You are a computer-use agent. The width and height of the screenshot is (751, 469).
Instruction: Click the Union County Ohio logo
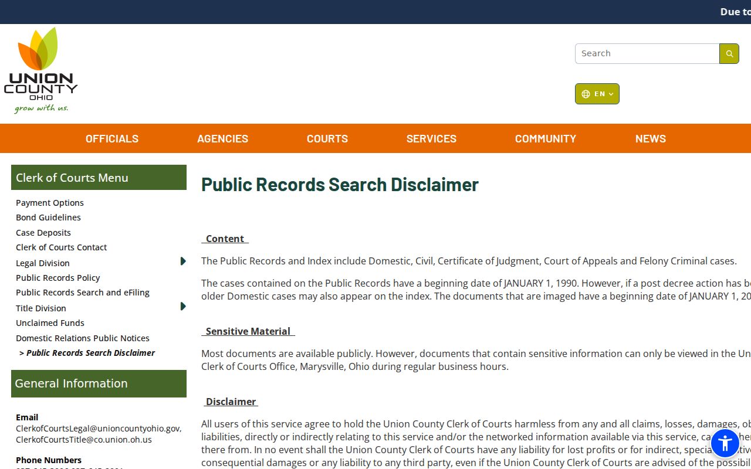pos(41,70)
